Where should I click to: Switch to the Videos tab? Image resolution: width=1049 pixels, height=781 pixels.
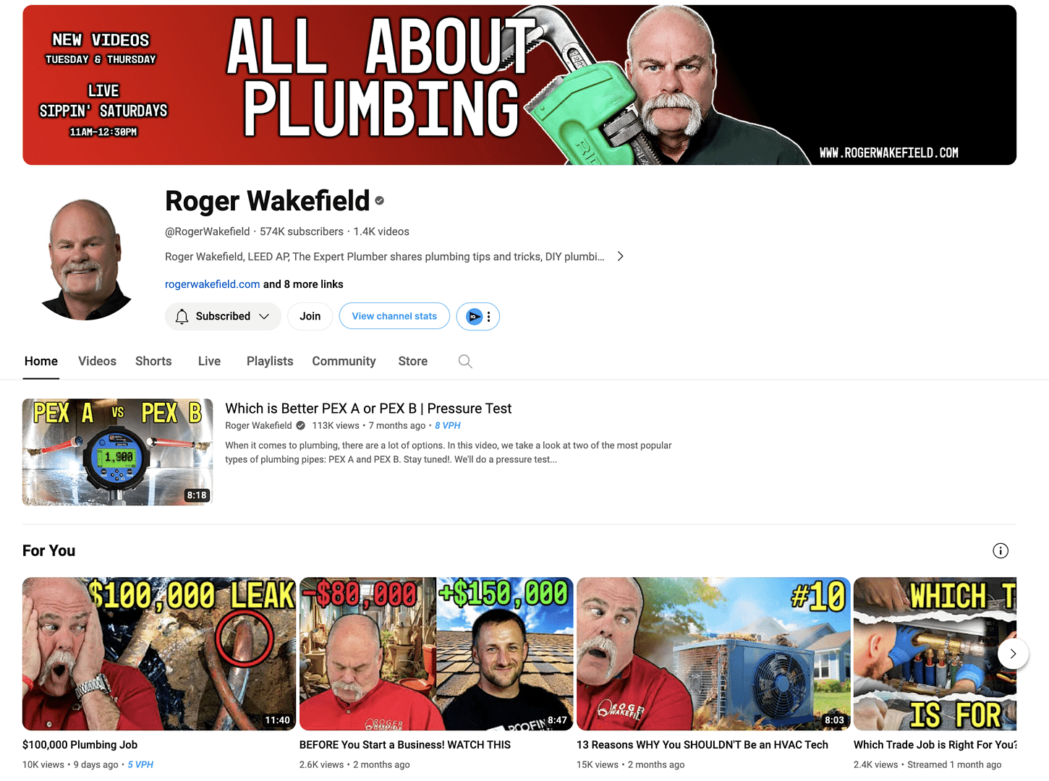97,361
